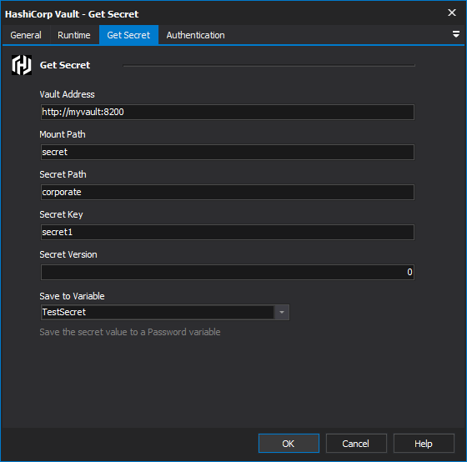Edit the Secret Version number field
This screenshot has width=467, height=462.
(x=227, y=272)
